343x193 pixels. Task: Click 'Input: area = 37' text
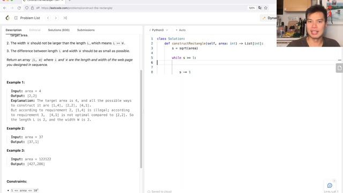pos(27,137)
